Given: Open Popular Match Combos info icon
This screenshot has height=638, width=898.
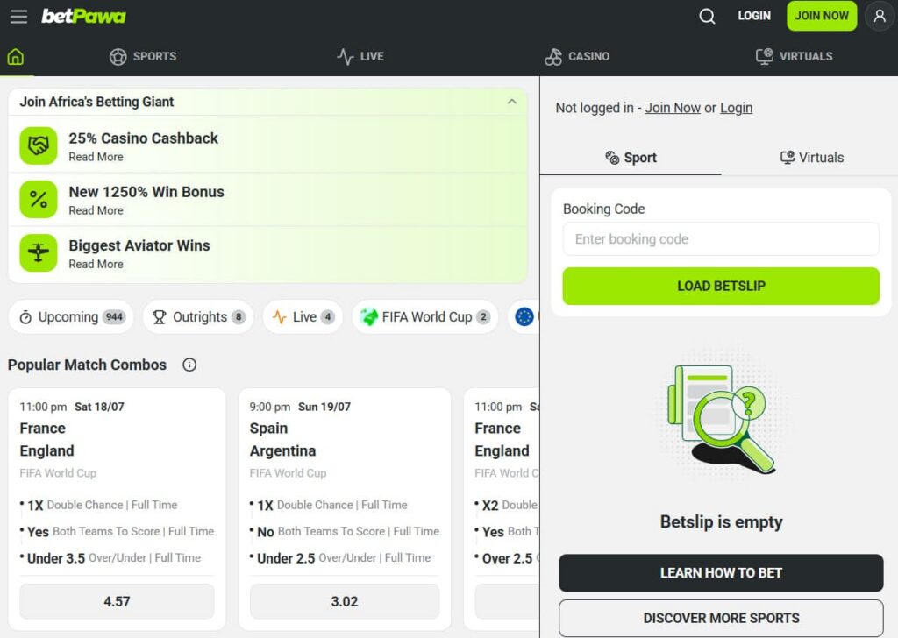Looking at the screenshot, I should tap(189, 365).
